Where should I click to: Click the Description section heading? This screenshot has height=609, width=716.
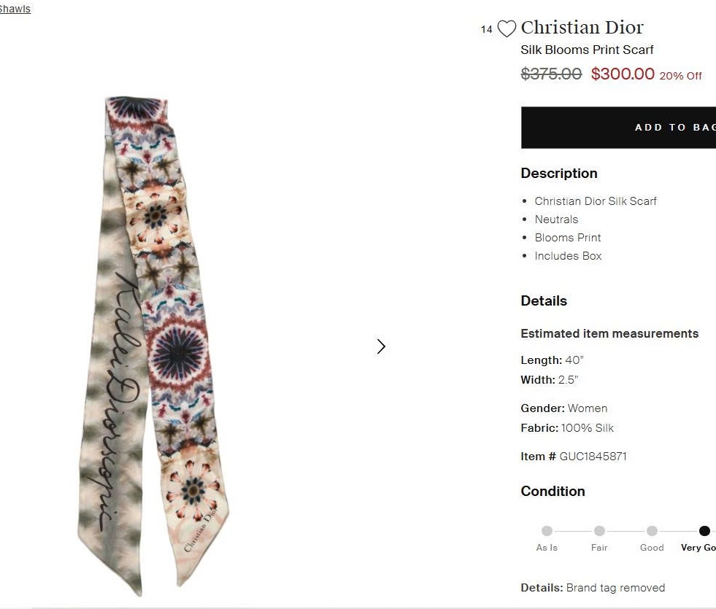click(558, 173)
